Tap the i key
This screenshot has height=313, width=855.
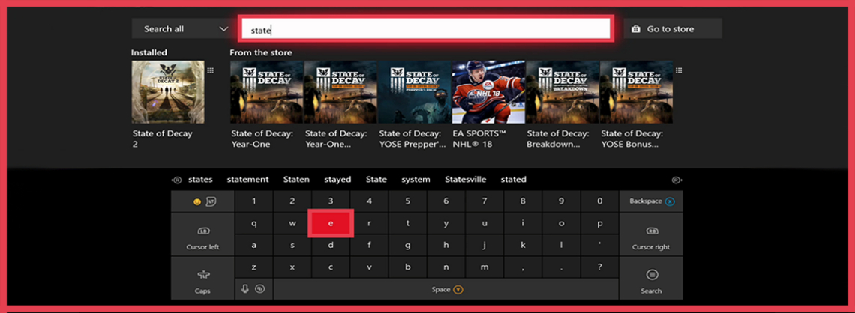click(x=523, y=223)
